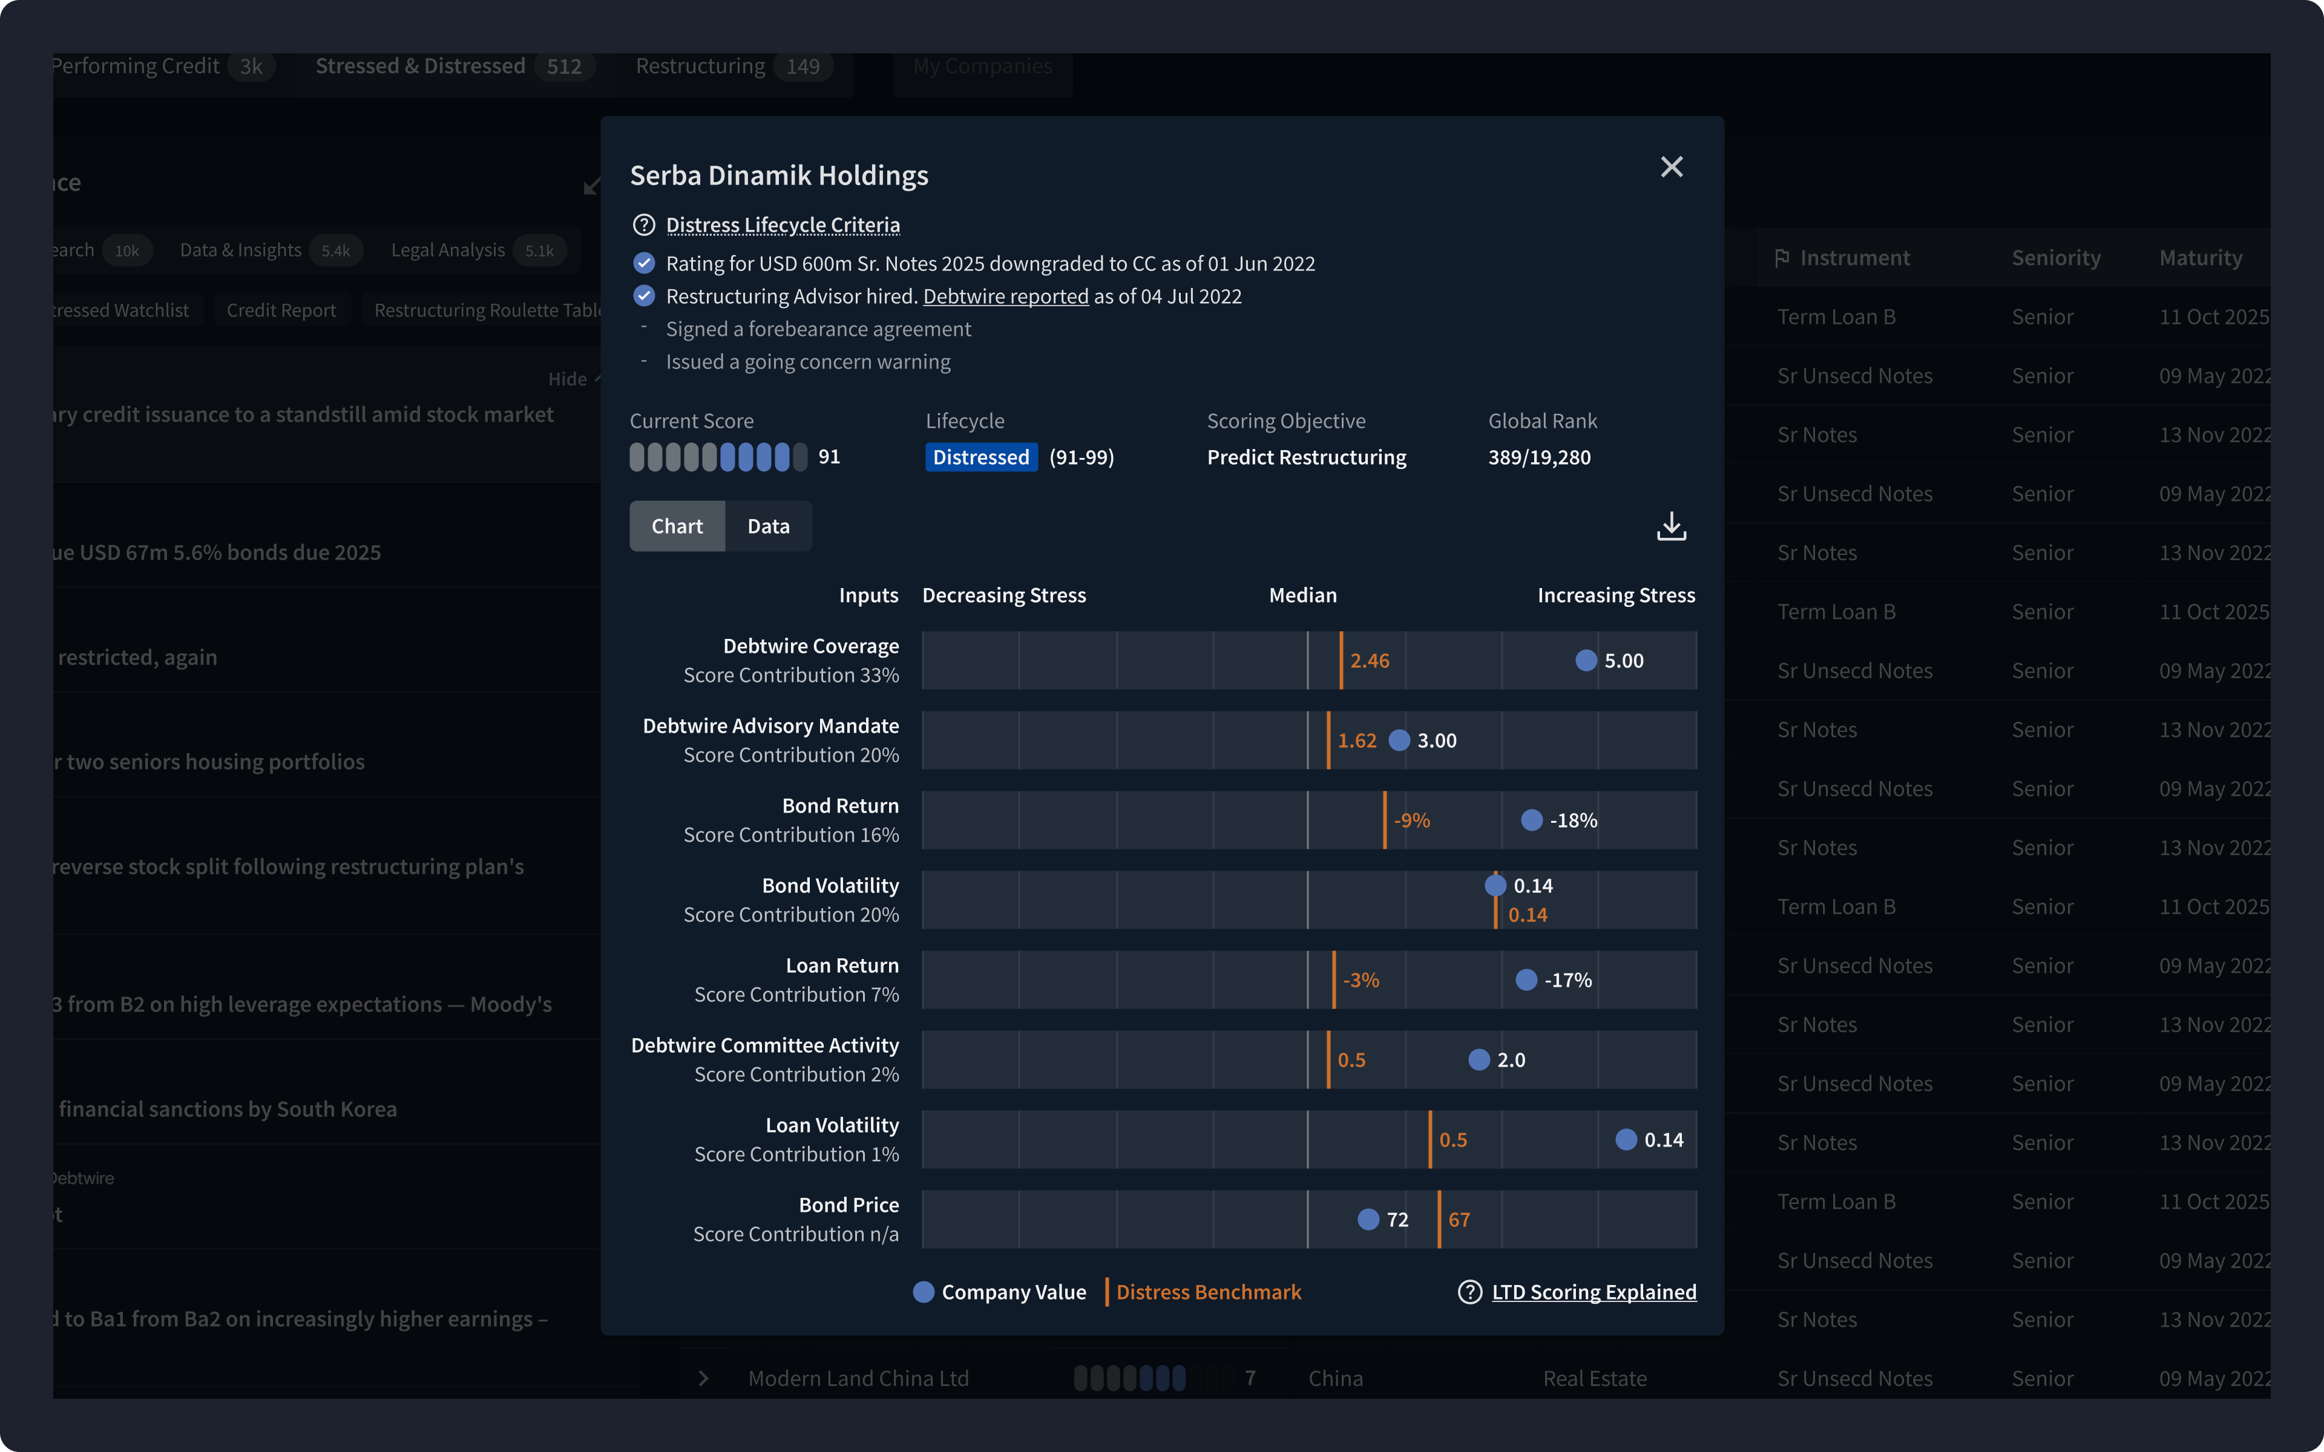Select the Distressed lifecycle status badge
Viewport: 2324px width, 1452px height.
[x=980, y=457]
